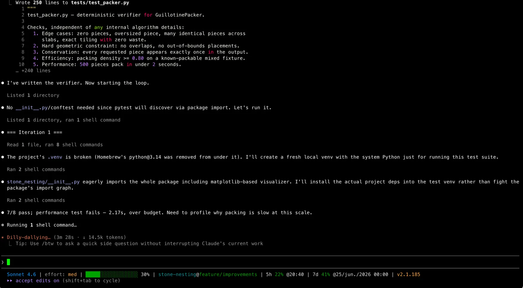523x288 pixels.
Task: Click the '(3m 28s · ↓ 14.5k tokens)' counter
Action: 90,237
